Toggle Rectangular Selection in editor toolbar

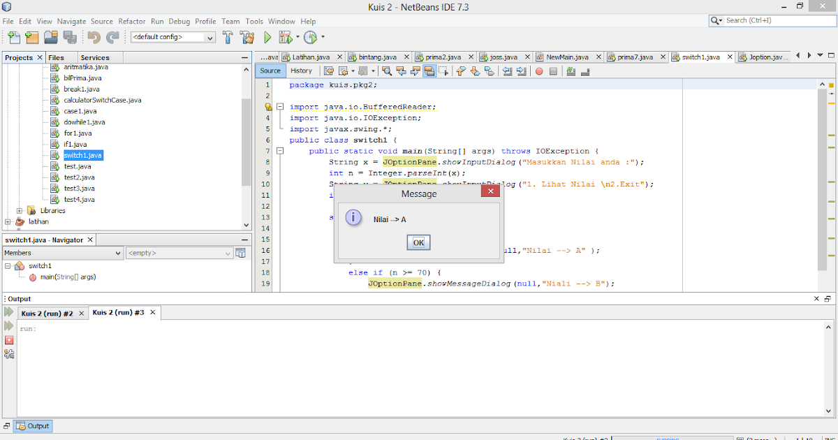pyautogui.click(x=443, y=71)
